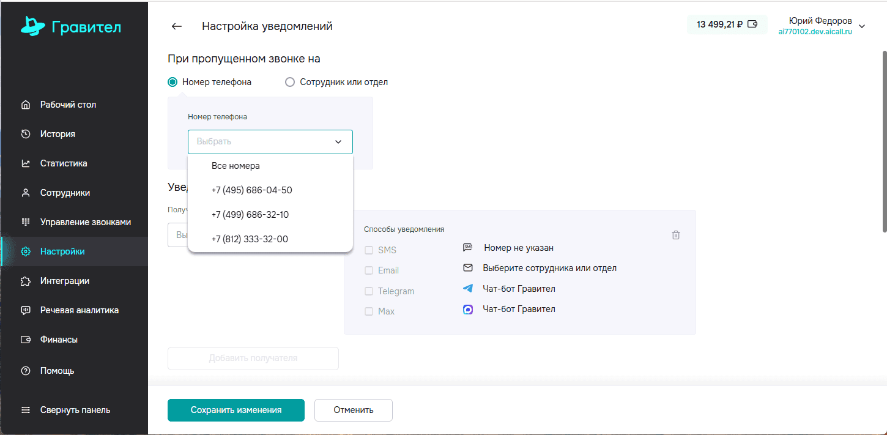887x435 pixels.
Task: Choose +7 (812) 333-32-00 from the list
Action: 270,239
